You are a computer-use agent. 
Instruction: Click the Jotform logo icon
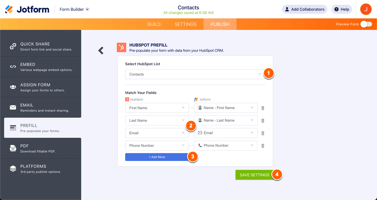9,9
